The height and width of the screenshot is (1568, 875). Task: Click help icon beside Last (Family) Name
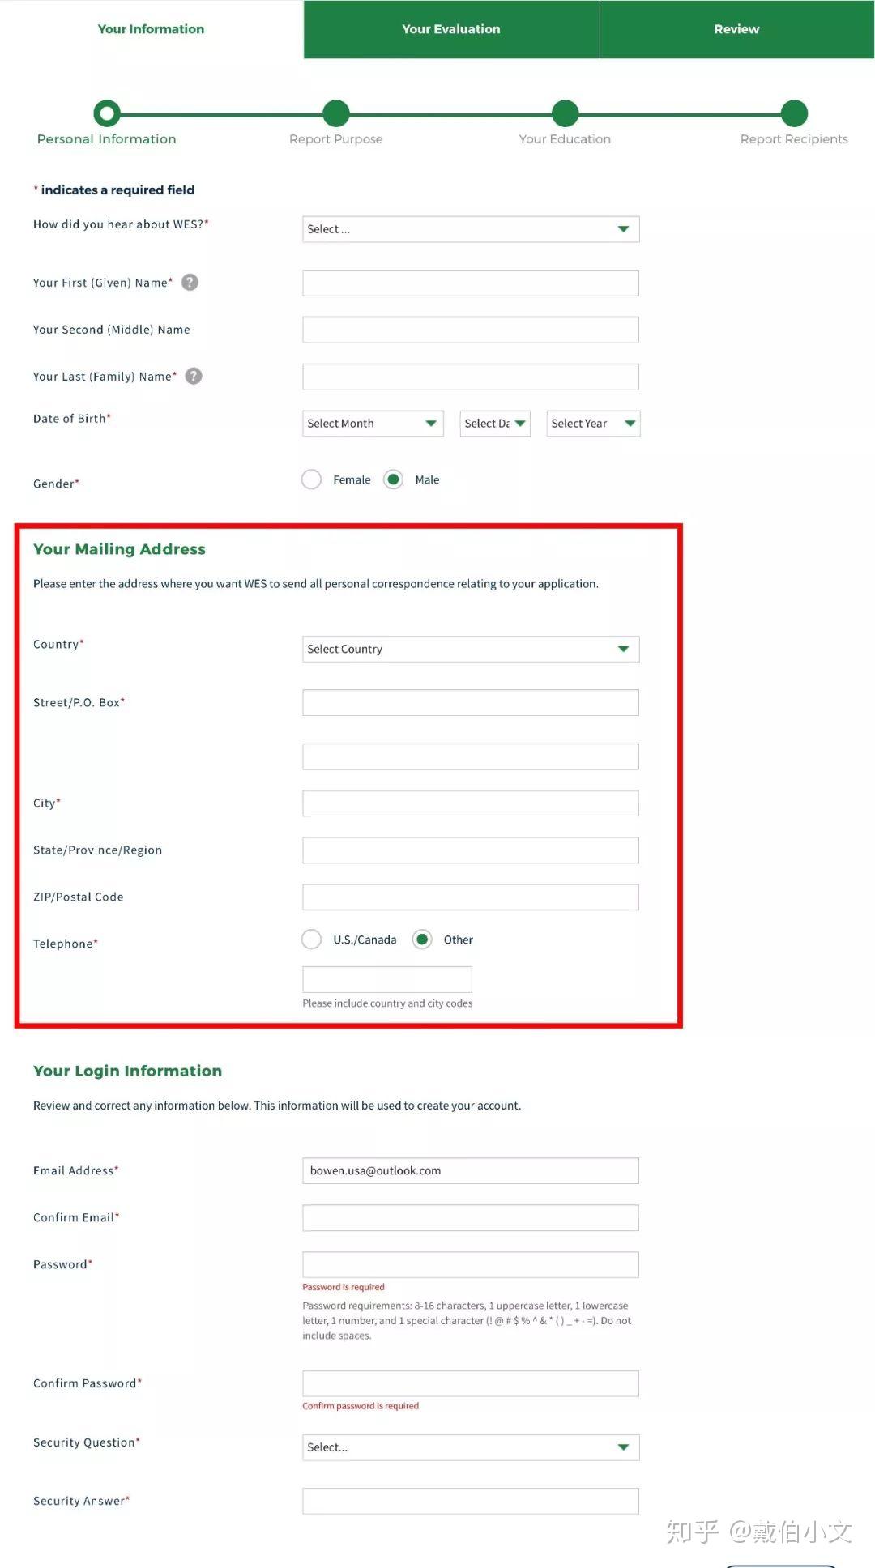(x=194, y=376)
